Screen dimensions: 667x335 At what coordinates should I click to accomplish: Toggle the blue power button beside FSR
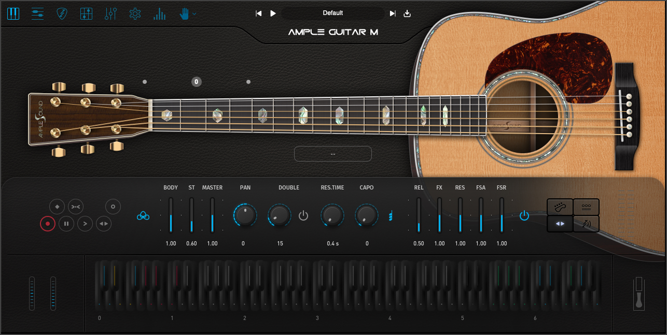click(x=524, y=215)
